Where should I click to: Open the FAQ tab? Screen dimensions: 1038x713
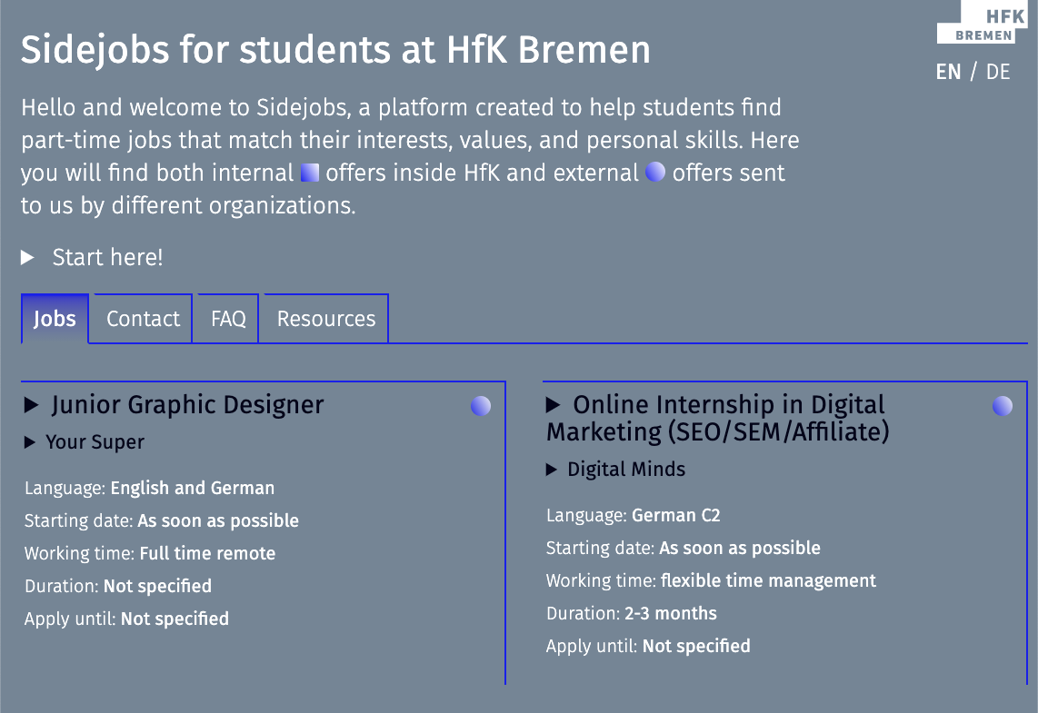coord(228,319)
